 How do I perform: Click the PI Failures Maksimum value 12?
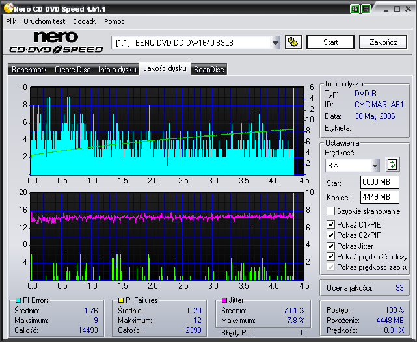pyautogui.click(x=197, y=320)
